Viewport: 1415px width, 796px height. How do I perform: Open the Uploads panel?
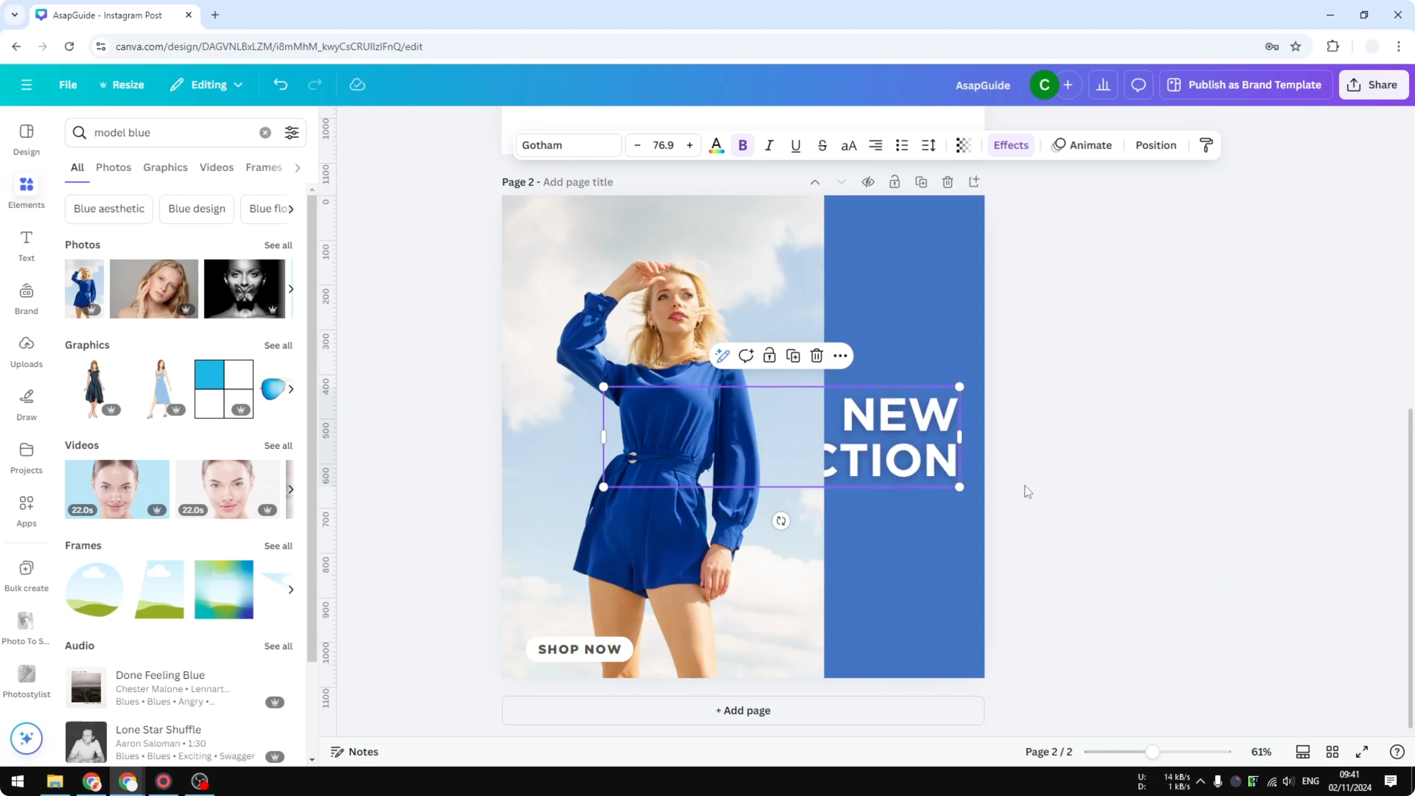26,350
